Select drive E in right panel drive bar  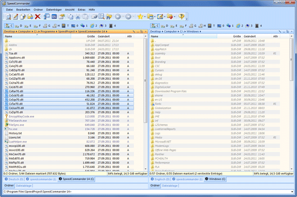point(174,25)
